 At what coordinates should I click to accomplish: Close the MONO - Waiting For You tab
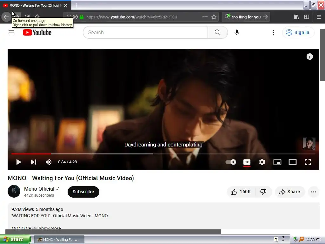(66, 5)
